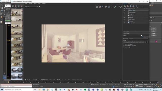Open Chrome from the Windows taskbar
Screen dimensions: 162x91
tap(48, 89)
